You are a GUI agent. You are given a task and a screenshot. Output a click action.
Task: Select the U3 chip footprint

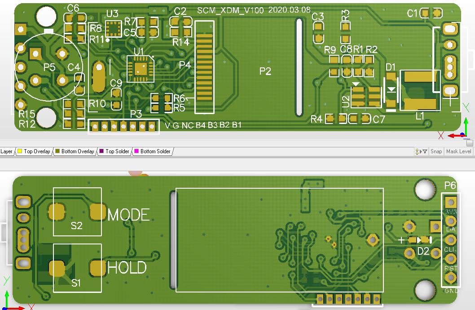[113, 29]
